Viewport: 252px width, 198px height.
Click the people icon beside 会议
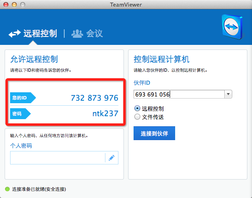pyautogui.click(x=77, y=34)
